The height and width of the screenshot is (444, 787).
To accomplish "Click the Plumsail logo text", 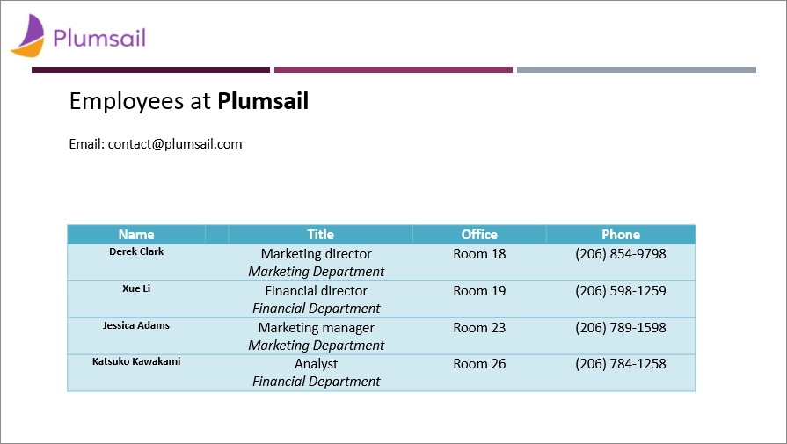I will pos(99,38).
